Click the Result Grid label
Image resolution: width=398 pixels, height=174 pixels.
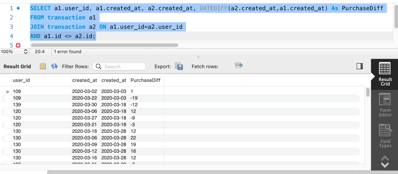17,67
